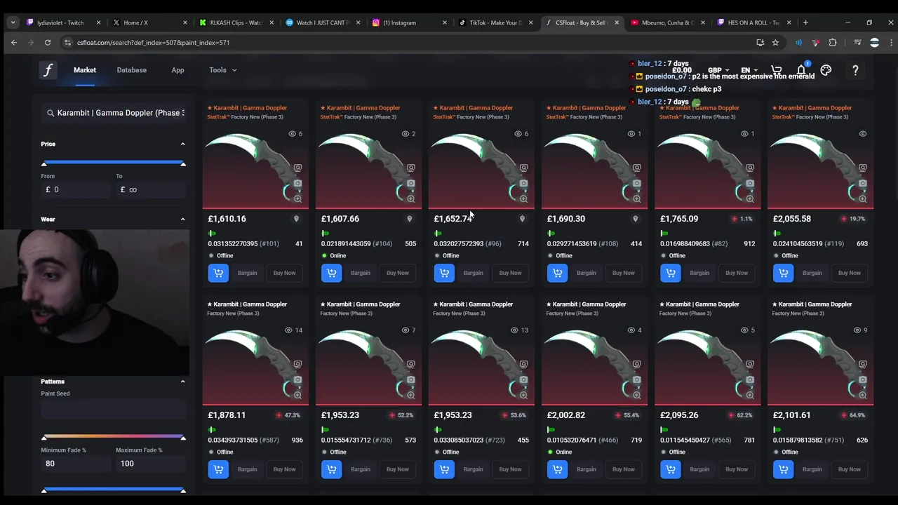Add the £2,101.61 Karambit to cart
Viewport: 898px width, 505px height.
tap(783, 469)
